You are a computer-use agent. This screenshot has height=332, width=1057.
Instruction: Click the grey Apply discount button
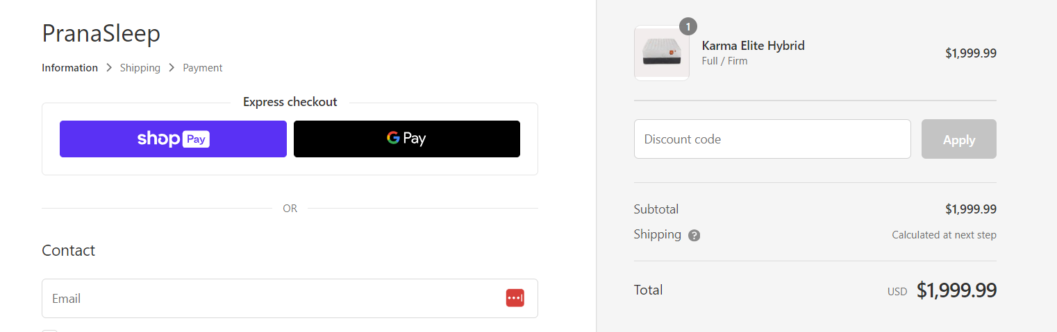959,139
